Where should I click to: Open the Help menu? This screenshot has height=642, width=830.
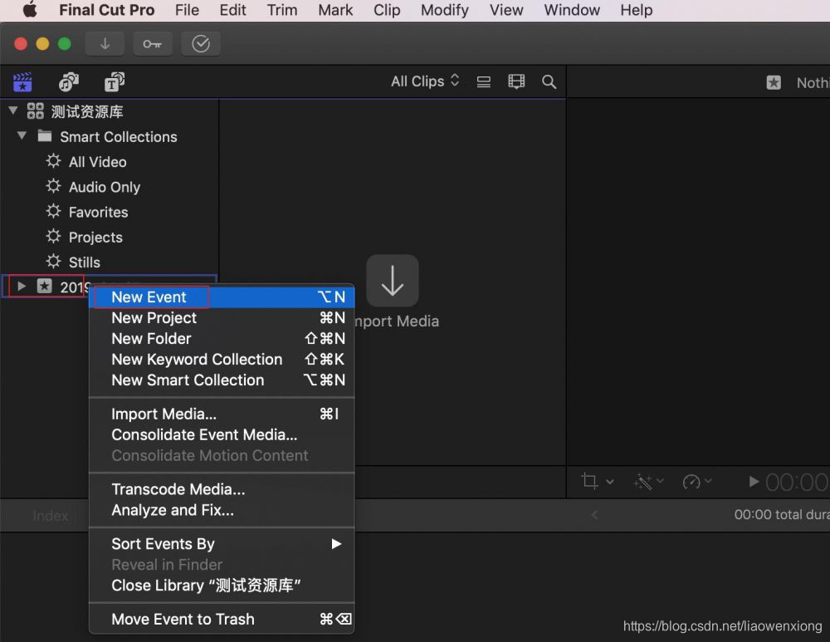[x=637, y=10]
